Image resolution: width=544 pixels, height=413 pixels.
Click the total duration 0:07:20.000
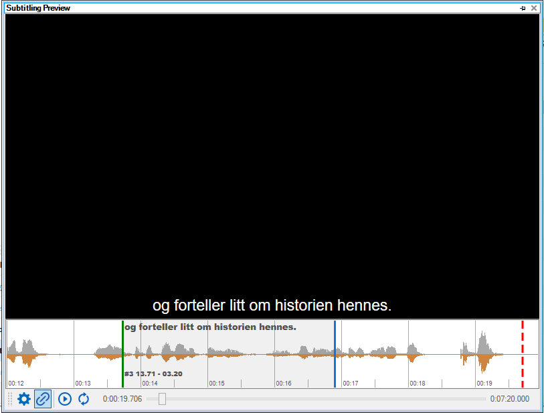pos(511,399)
